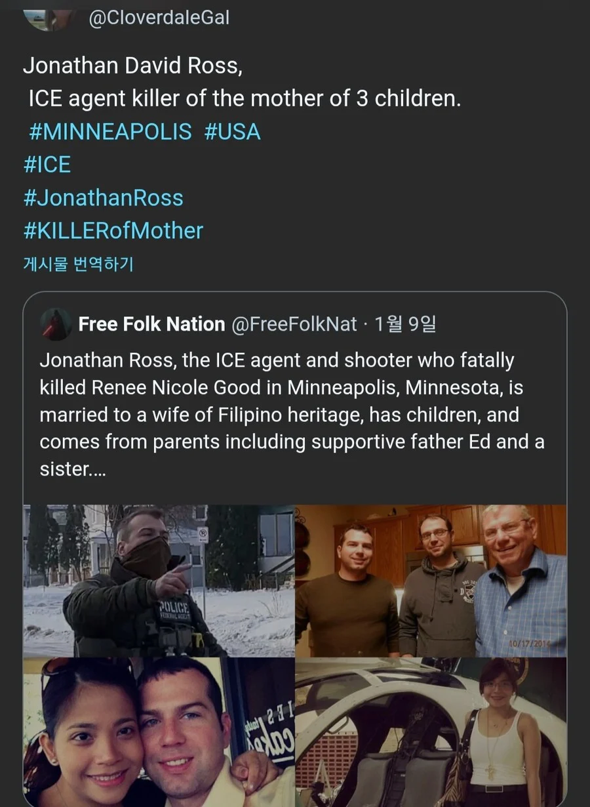View the photo of woman beside helicopter
Viewport: 590px width, 807px height.
tap(431, 732)
